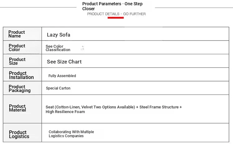Click the small faint mark beside Color Classification
Image resolution: width=233 pixels, height=153 pixels.
click(x=83, y=48)
